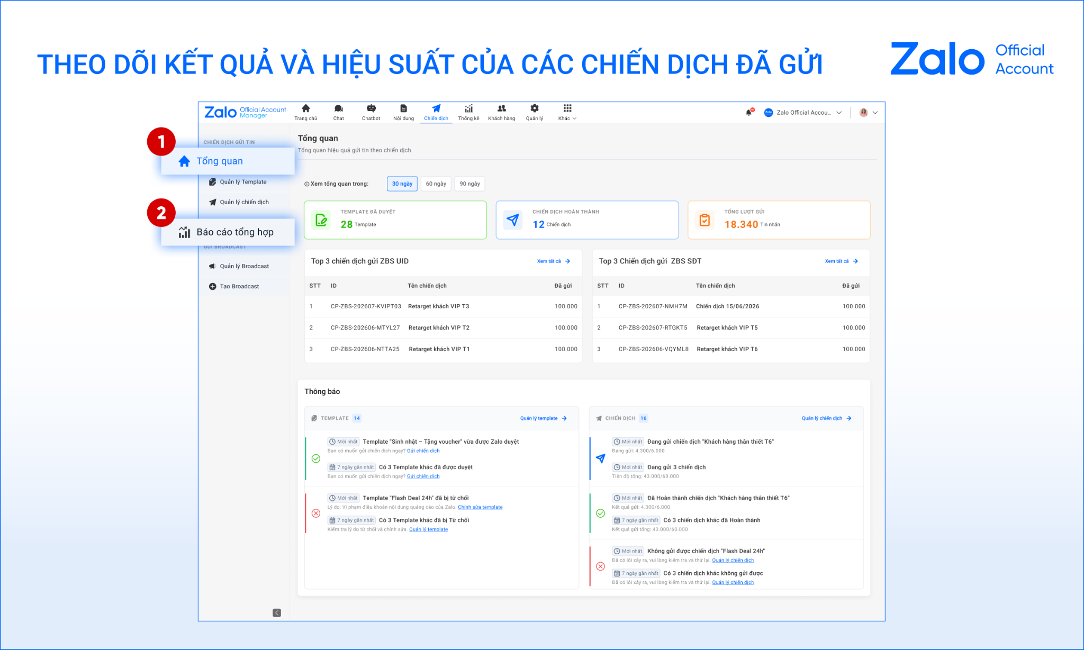The height and width of the screenshot is (650, 1084).
Task: Open Thống kê chart icon
Action: pyautogui.click(x=468, y=108)
